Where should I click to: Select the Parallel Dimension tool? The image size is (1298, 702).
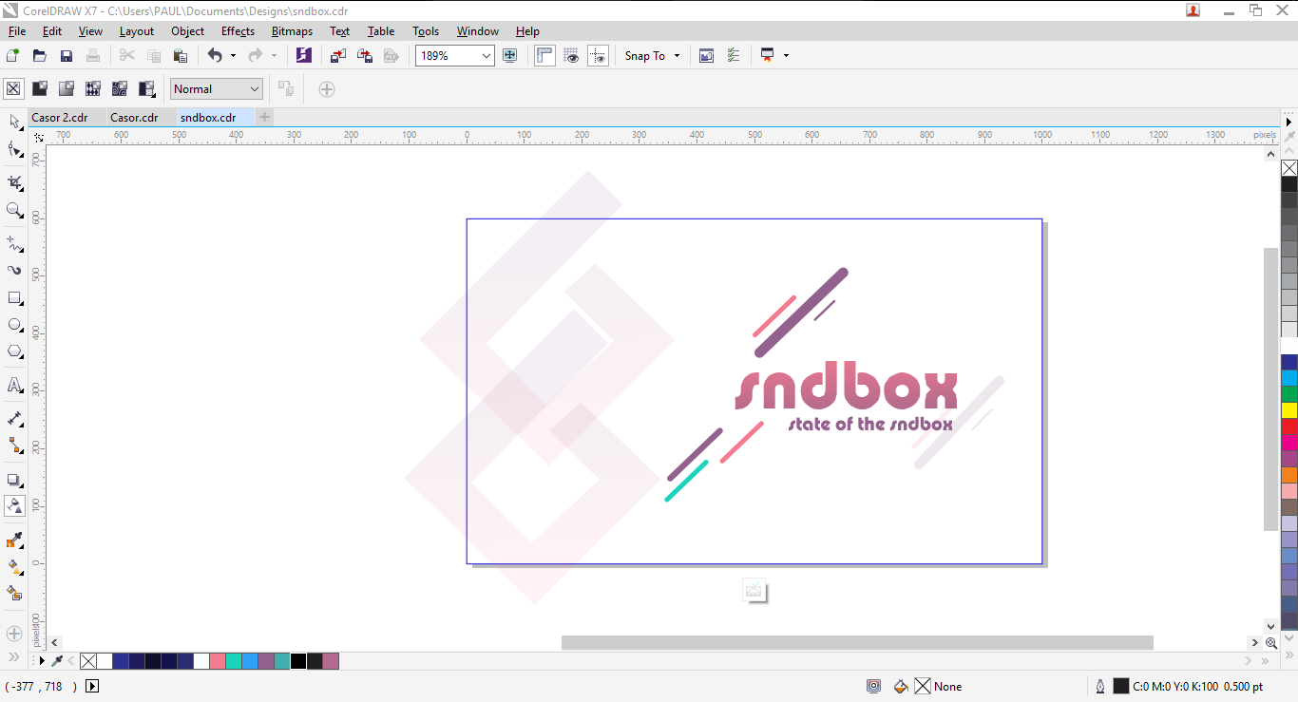14,418
